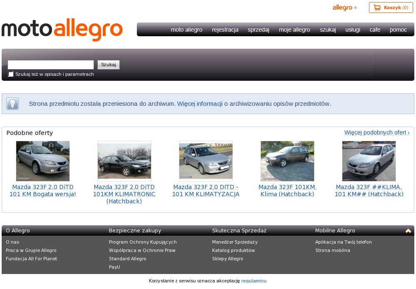
Task: Open Katalog produktów footer link
Action: click(233, 251)
